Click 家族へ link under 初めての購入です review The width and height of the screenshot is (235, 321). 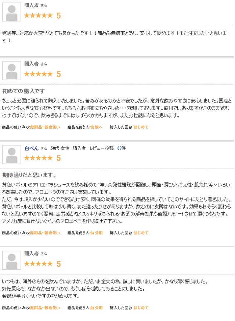[96, 127]
